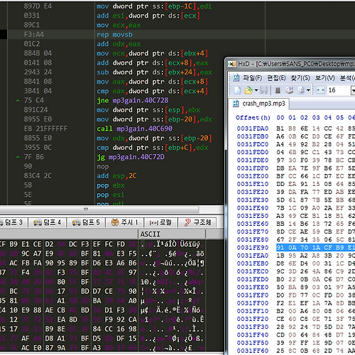Select the add edx,eax instruction

(119, 44)
